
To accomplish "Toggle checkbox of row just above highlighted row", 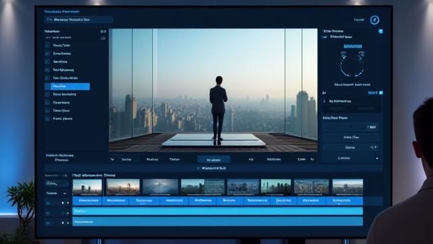I will [x=47, y=78].
